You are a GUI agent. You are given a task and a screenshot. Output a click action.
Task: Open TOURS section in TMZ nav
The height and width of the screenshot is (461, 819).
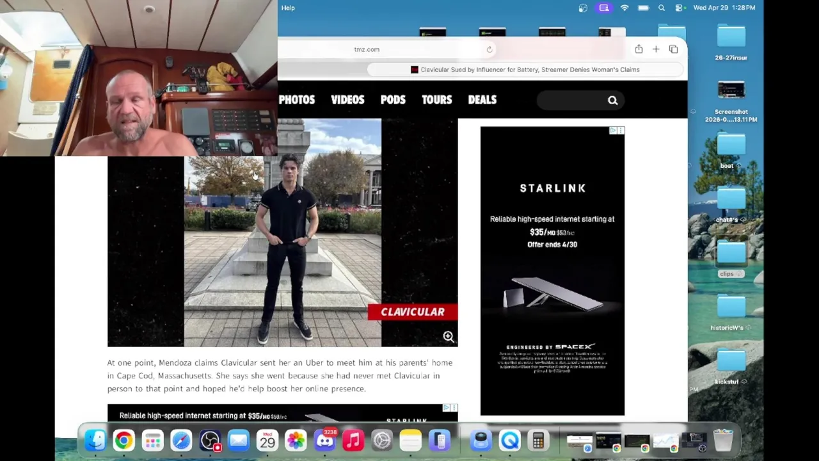[x=437, y=100]
